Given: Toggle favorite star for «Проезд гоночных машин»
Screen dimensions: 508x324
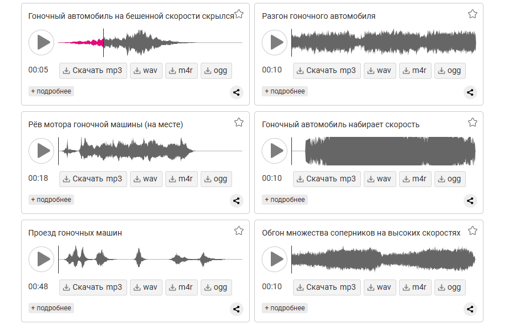Looking at the screenshot, I should [239, 231].
